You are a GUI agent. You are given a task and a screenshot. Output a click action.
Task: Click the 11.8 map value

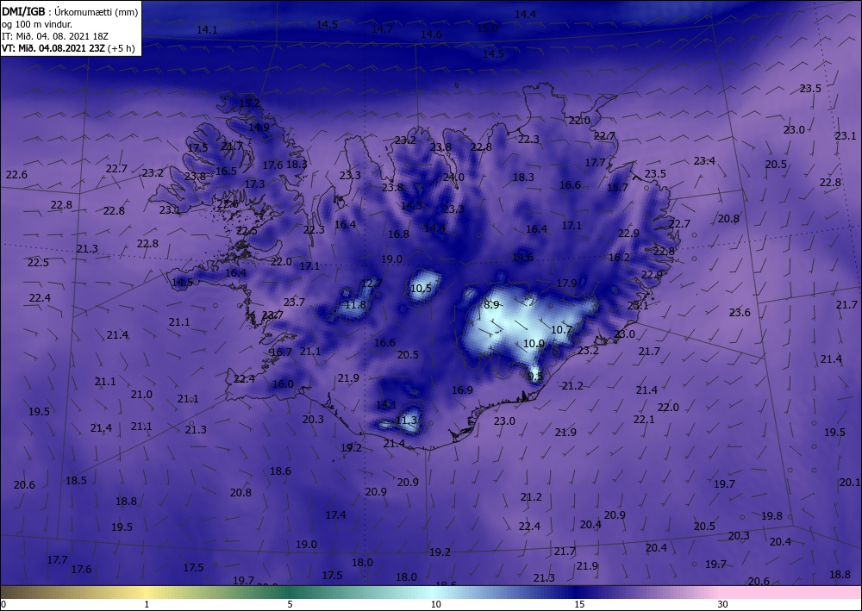point(355,304)
